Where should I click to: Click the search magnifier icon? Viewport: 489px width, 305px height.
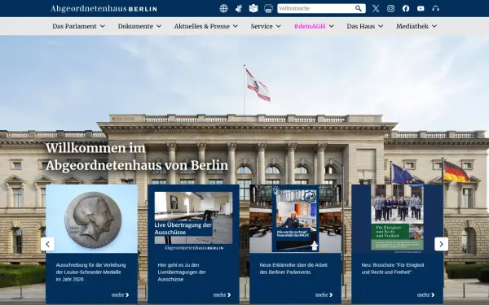pos(359,8)
